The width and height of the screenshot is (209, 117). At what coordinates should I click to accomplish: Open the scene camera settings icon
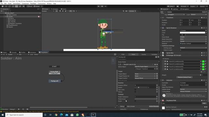tap(126, 11)
